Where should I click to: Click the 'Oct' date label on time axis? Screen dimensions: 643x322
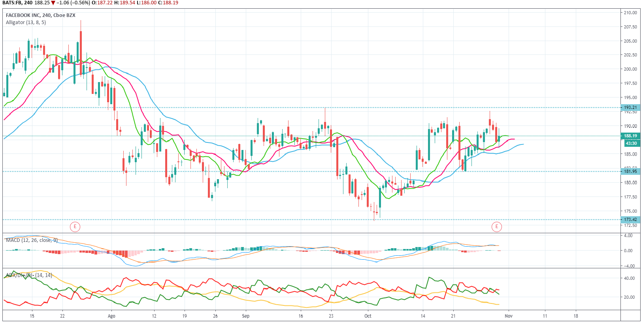click(368, 316)
